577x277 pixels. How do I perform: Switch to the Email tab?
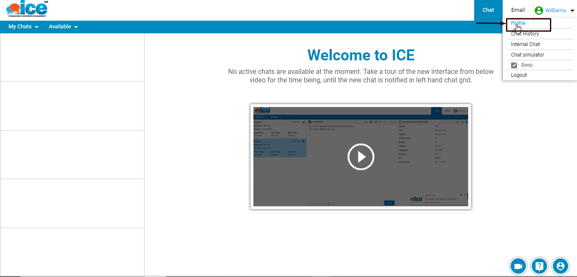click(x=518, y=10)
